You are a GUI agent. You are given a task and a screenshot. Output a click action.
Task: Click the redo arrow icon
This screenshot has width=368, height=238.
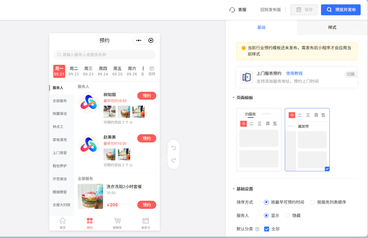point(174,160)
